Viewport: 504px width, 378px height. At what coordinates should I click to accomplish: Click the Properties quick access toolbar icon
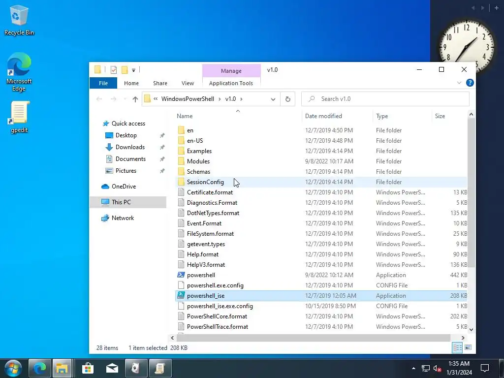114,70
